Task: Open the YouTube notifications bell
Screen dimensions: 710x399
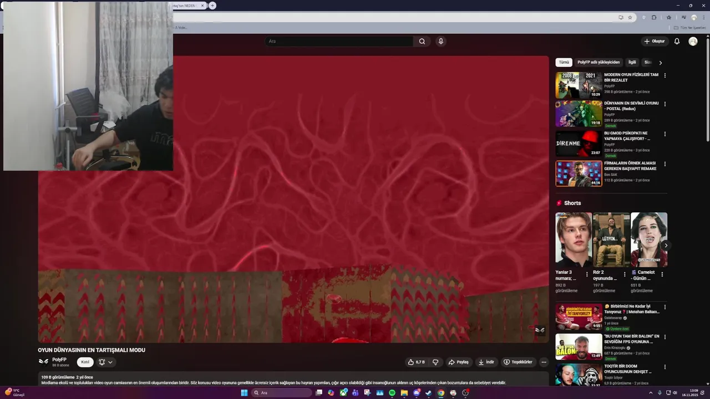Action: pos(677,41)
